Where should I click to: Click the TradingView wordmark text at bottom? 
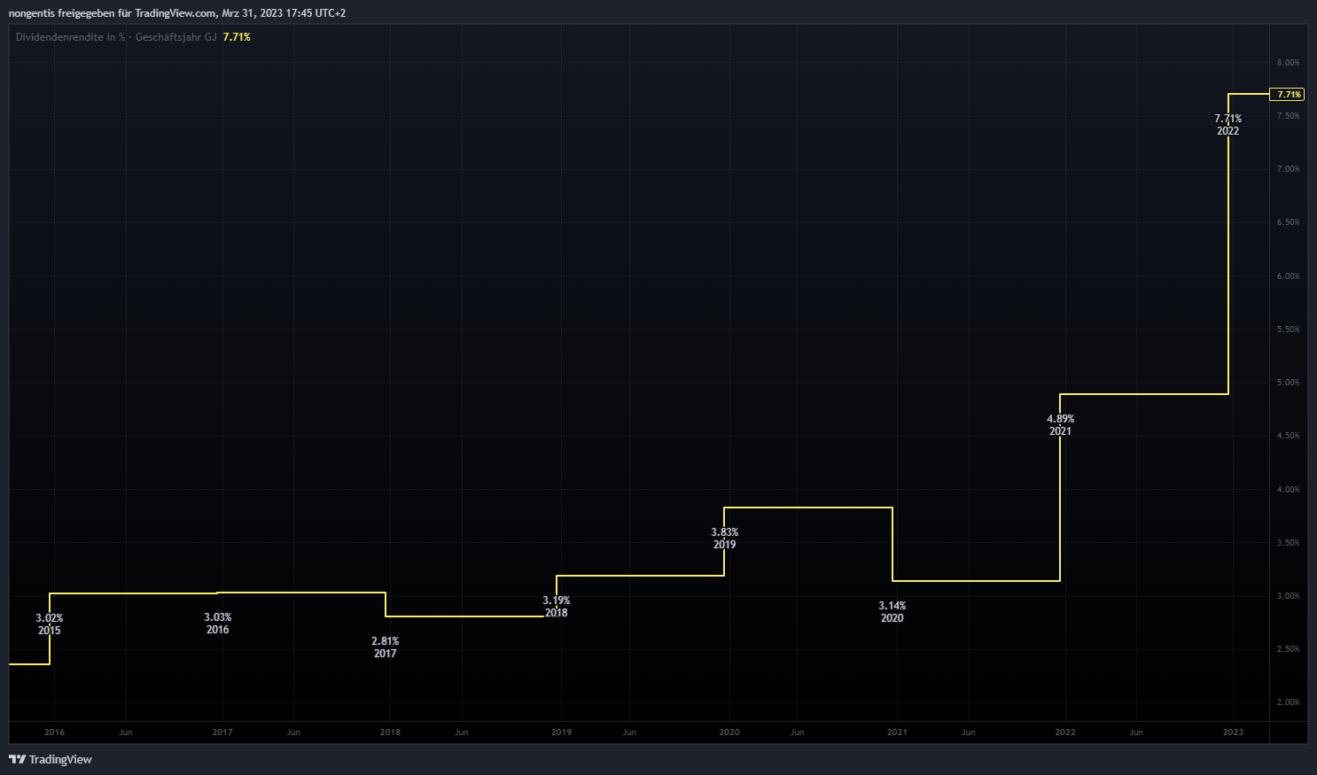(x=60, y=759)
